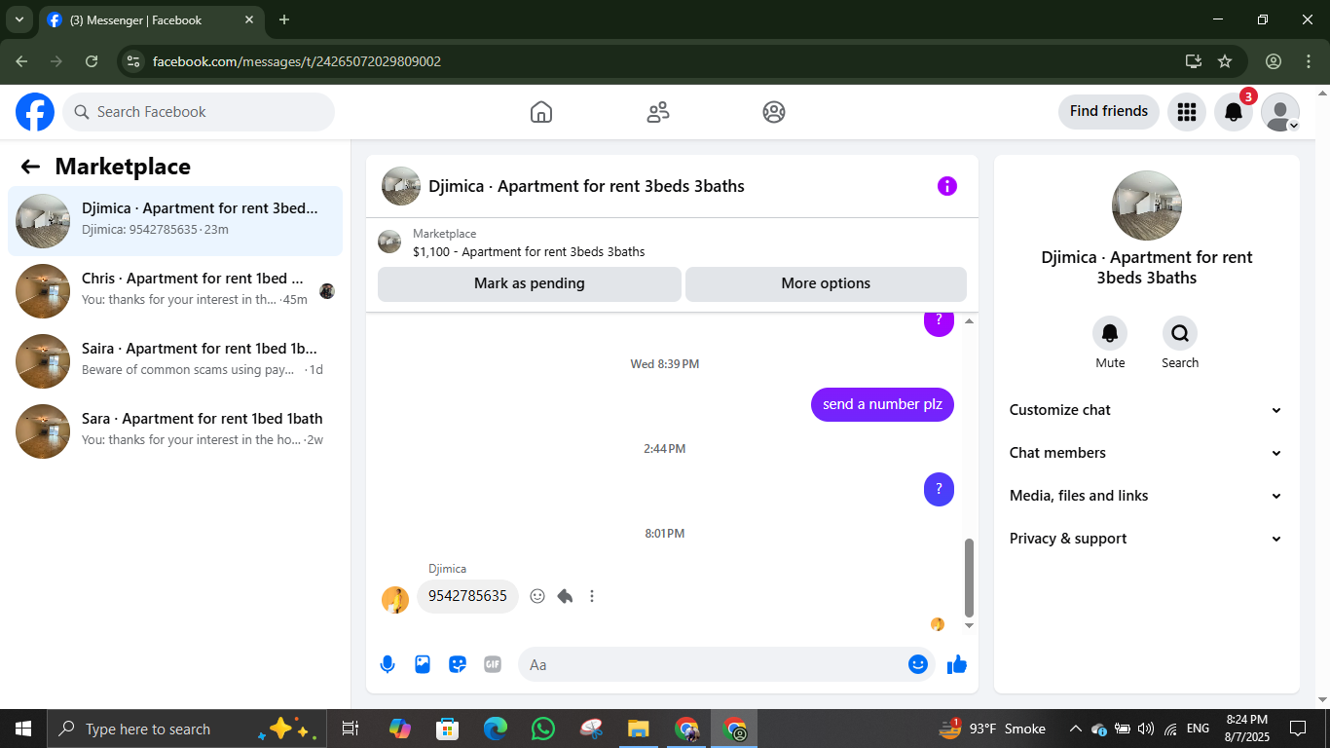
Task: Choose a sticker icon
Action: pos(458,664)
